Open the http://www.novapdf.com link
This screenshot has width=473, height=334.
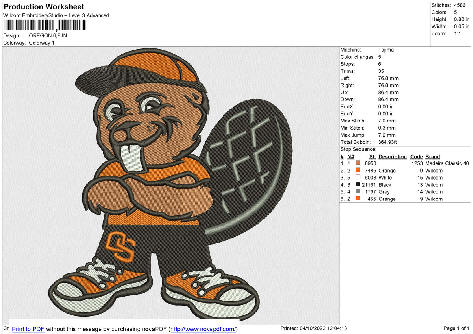(x=203, y=329)
